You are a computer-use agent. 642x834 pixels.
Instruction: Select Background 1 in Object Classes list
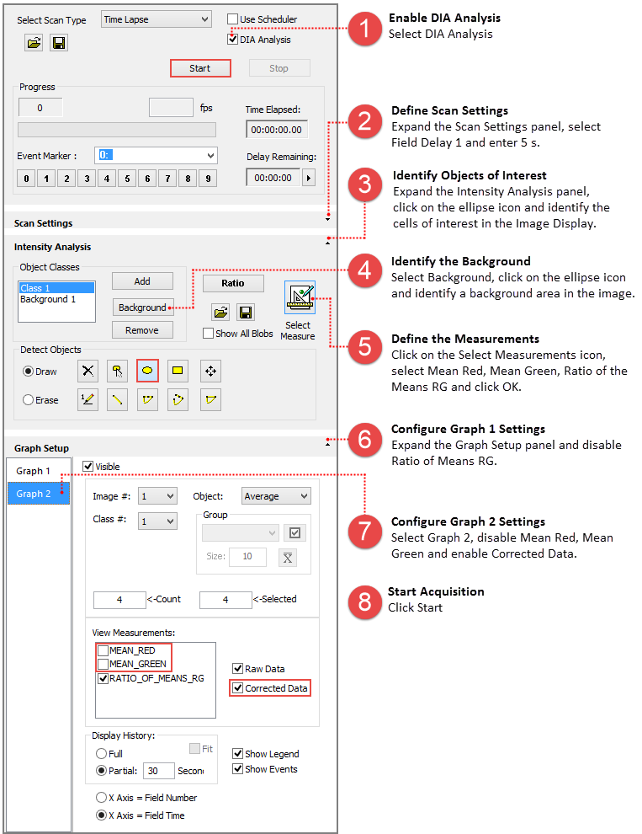tap(48, 300)
